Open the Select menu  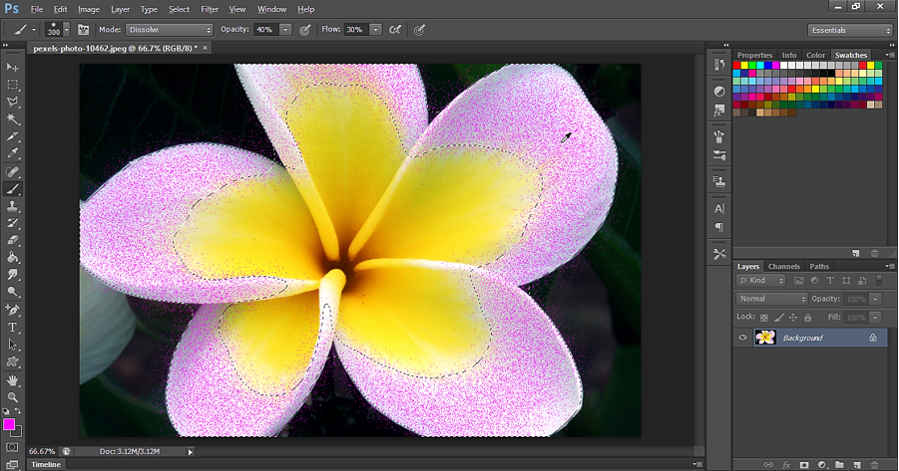point(179,9)
